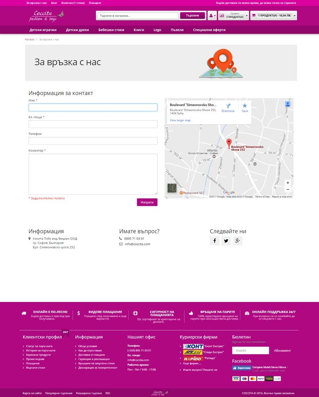Viewport: 319px width, 397px height.
Task: Open the Блог link in top bar
Action: pos(54,3)
